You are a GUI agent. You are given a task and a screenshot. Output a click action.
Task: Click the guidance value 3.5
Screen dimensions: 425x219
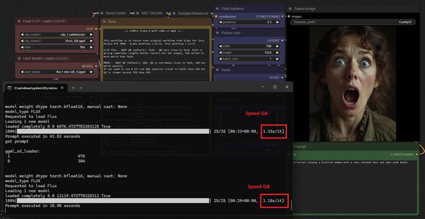(269, 22)
